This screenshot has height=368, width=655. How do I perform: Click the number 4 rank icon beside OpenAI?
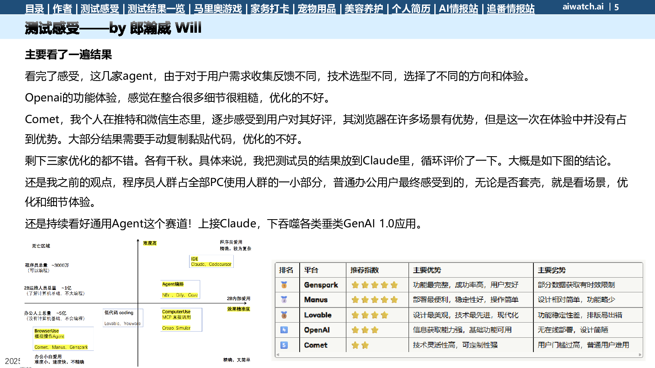pos(284,330)
